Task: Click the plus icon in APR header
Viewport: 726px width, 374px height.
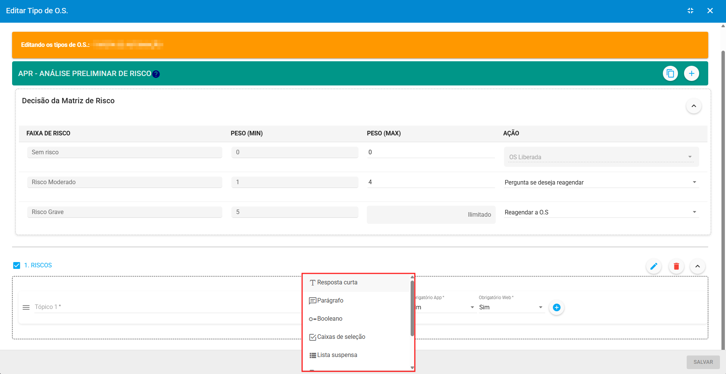Action: click(691, 73)
